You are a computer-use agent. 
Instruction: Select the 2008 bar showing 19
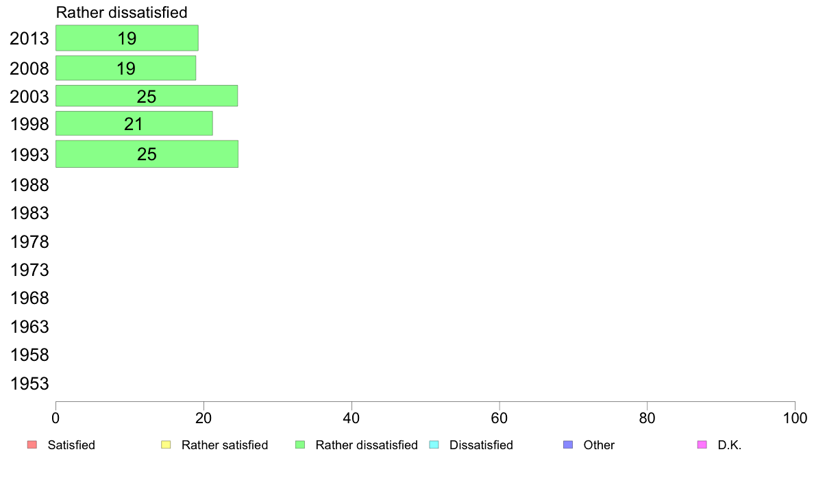pyautogui.click(x=125, y=68)
